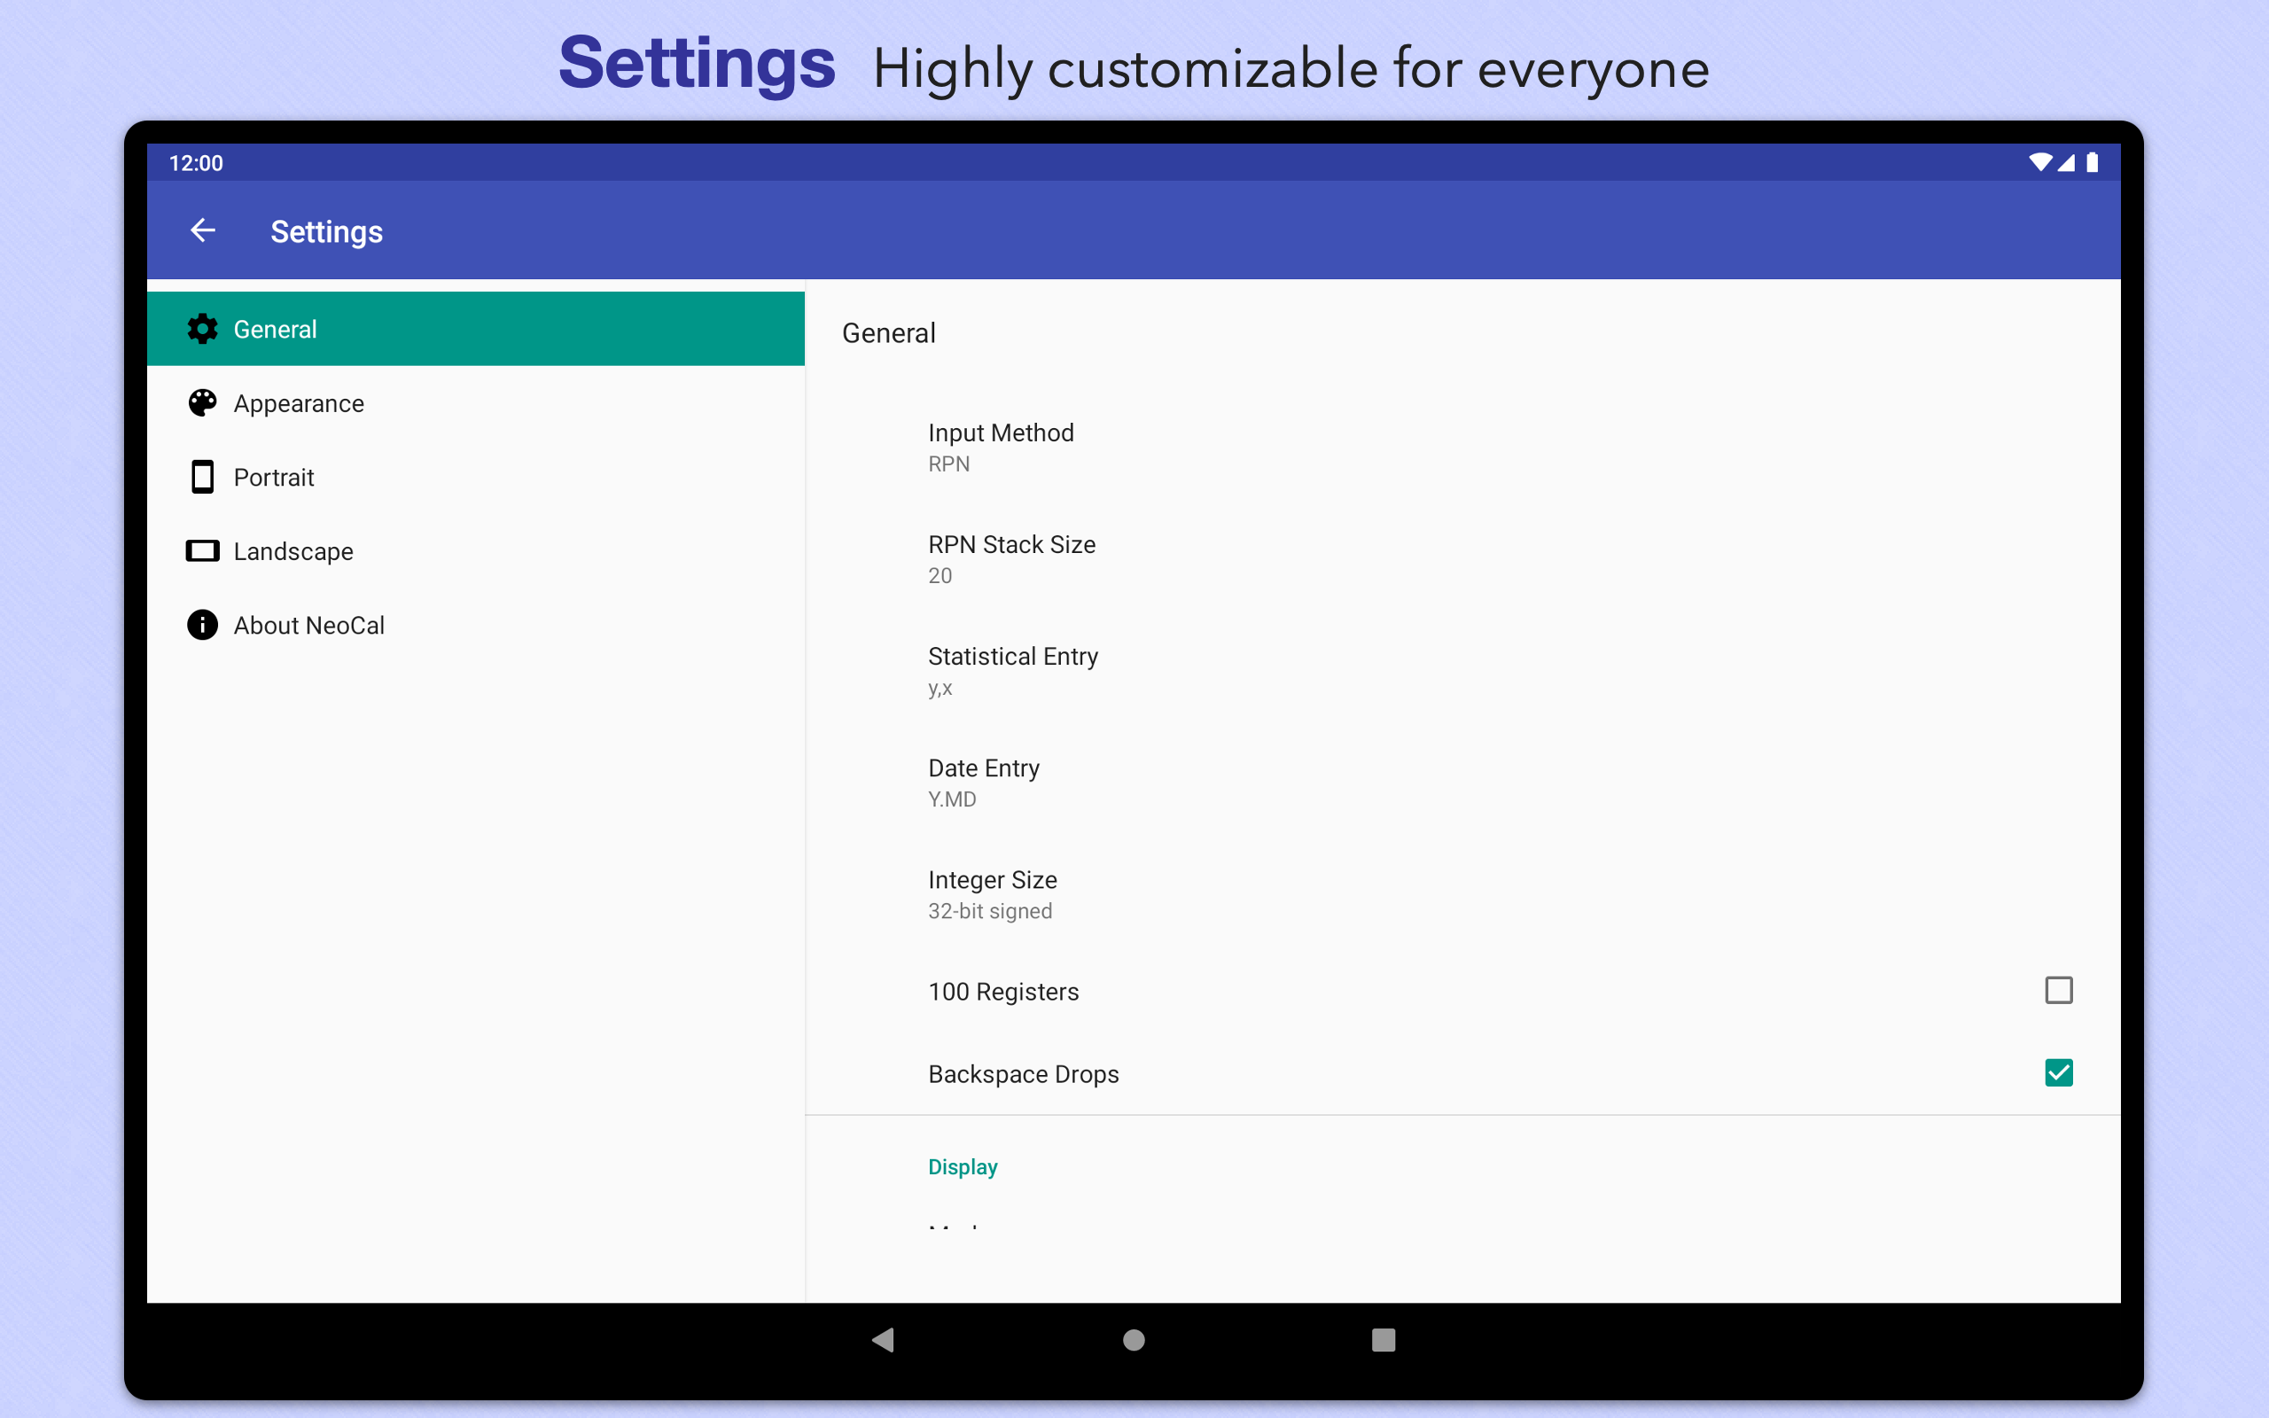Click the About NeoCal info icon
Viewport: 2269px width, 1418px height.
pyautogui.click(x=202, y=626)
